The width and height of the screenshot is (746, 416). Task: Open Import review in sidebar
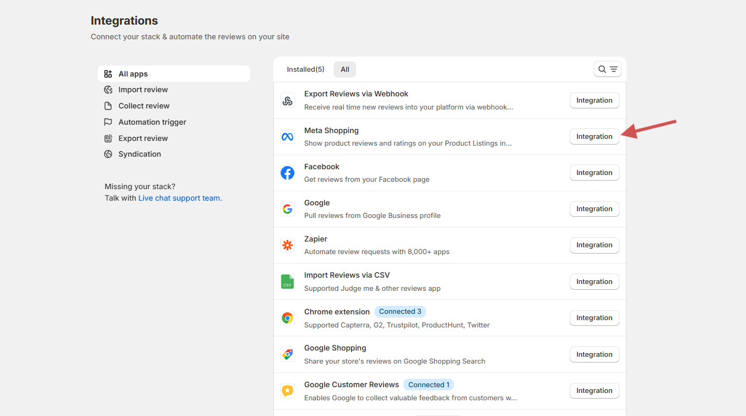(143, 90)
